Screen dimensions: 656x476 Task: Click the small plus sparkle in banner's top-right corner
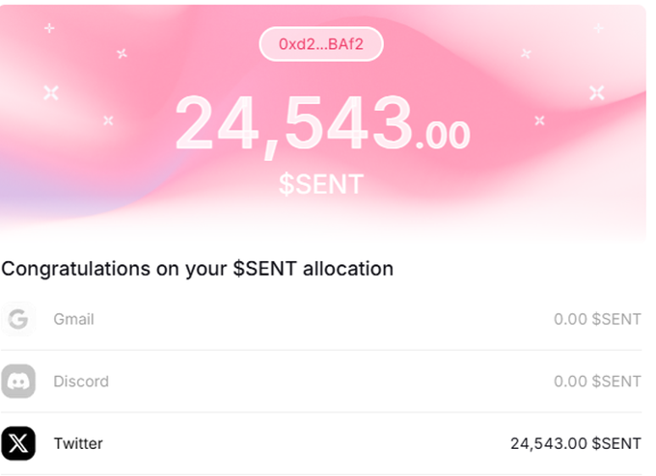tap(598, 28)
